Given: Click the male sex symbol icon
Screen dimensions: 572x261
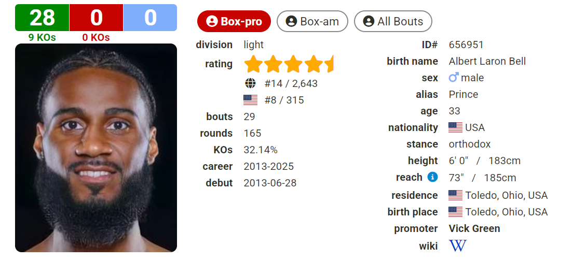Looking at the screenshot, I should [x=454, y=78].
